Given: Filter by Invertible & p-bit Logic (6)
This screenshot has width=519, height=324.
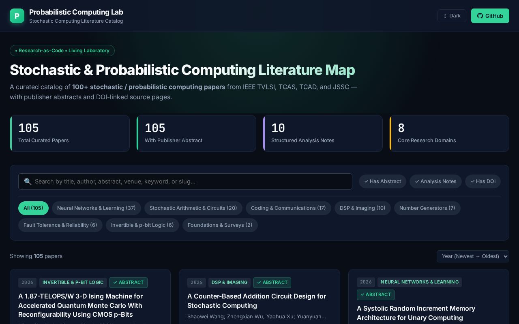Looking at the screenshot, I should (x=142, y=225).
